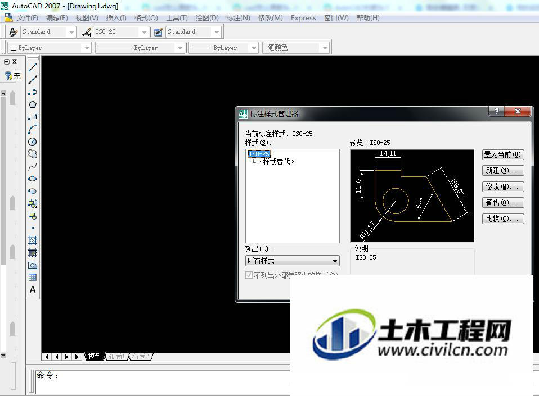The width and height of the screenshot is (539, 396).
Task: Open the 标注(N) menu
Action: [x=238, y=18]
